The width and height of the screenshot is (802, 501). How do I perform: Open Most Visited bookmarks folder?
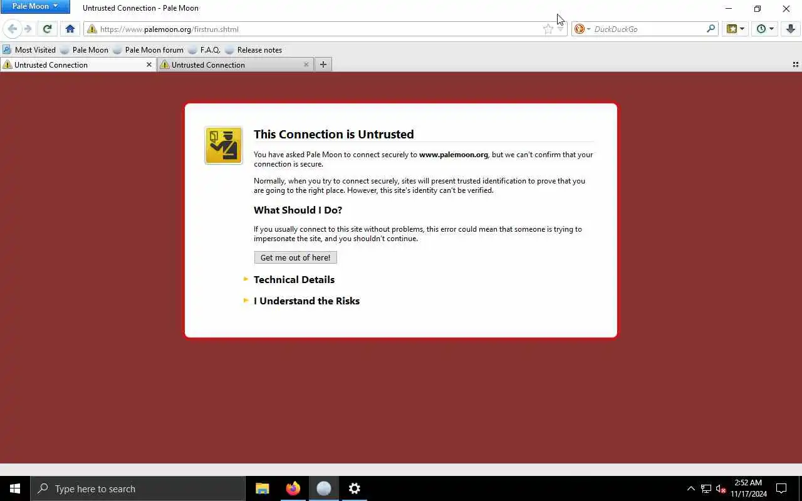pyautogui.click(x=29, y=49)
